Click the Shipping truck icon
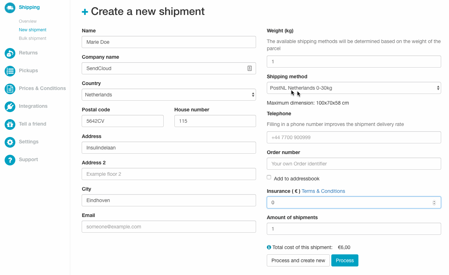Viewport: 449px width, 275px height. pyautogui.click(x=10, y=8)
